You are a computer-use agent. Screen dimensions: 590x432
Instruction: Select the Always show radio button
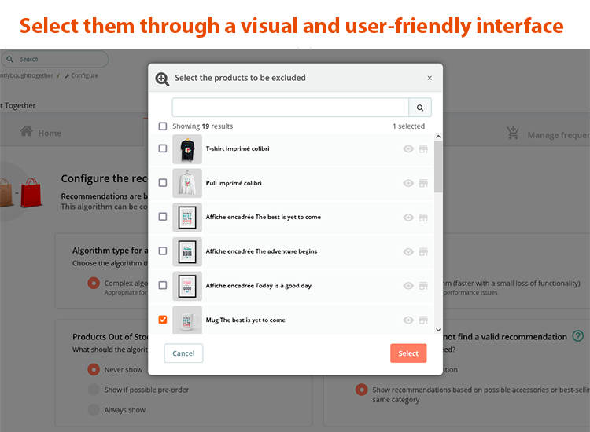click(x=94, y=409)
